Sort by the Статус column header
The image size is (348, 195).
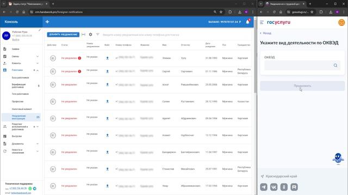click(x=65, y=45)
